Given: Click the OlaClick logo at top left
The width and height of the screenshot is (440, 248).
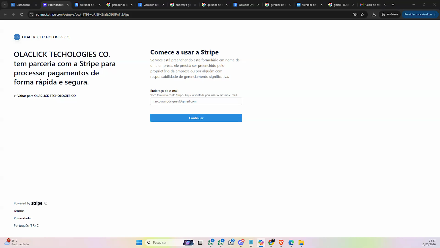Looking at the screenshot, I should [x=17, y=37].
